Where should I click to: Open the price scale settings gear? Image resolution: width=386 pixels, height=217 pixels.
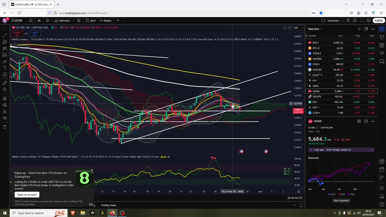pos(299,192)
